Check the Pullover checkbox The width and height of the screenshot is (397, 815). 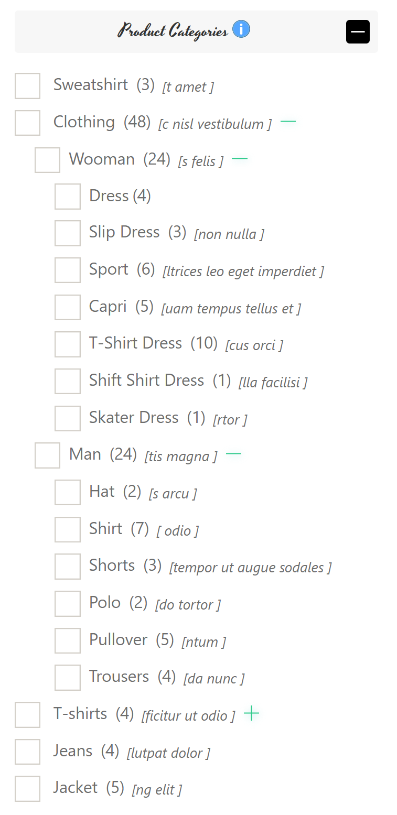68,640
